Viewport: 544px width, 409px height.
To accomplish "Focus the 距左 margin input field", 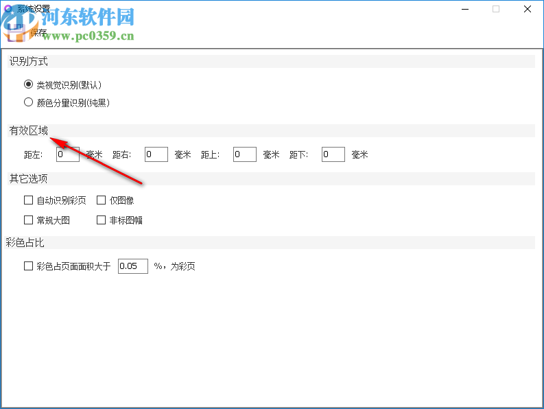I will click(68, 154).
